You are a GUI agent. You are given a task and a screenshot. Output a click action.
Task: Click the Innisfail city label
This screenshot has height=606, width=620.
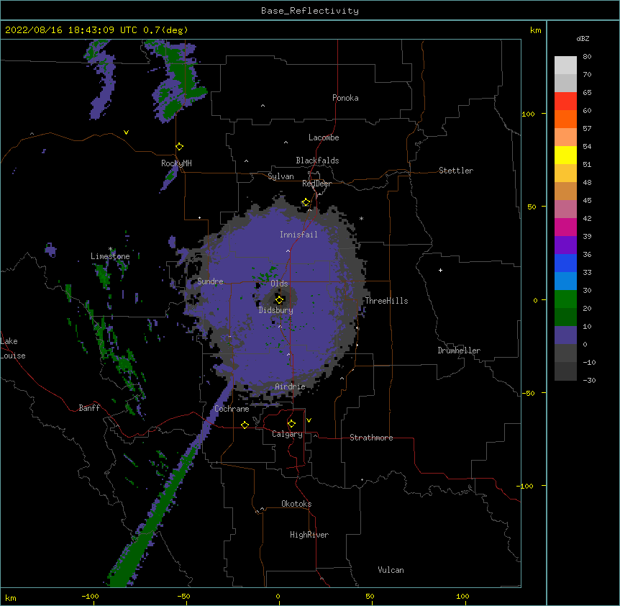tap(298, 235)
